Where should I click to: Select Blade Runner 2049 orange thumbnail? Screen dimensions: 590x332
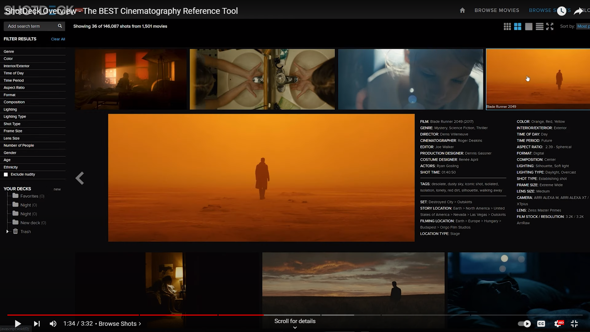click(x=538, y=79)
